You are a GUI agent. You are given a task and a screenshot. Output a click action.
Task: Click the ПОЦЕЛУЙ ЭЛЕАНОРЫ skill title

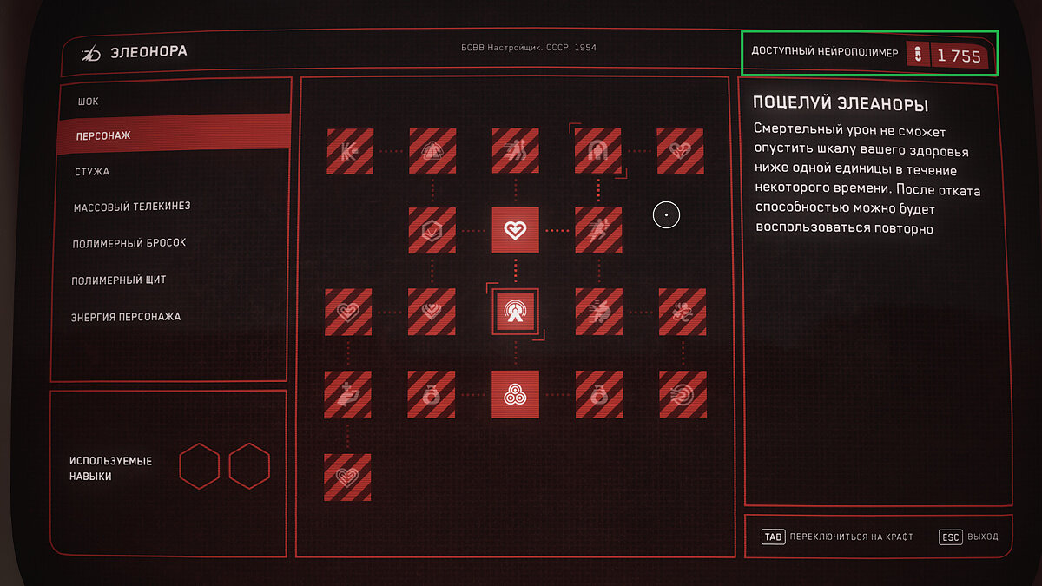841,105
